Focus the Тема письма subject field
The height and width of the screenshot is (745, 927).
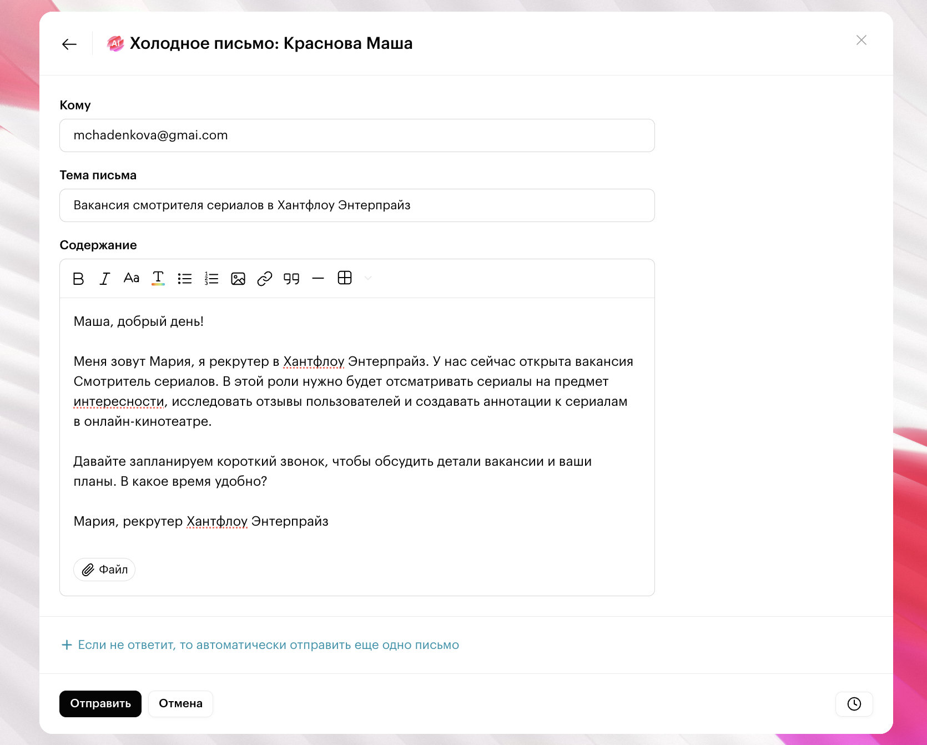tap(357, 205)
